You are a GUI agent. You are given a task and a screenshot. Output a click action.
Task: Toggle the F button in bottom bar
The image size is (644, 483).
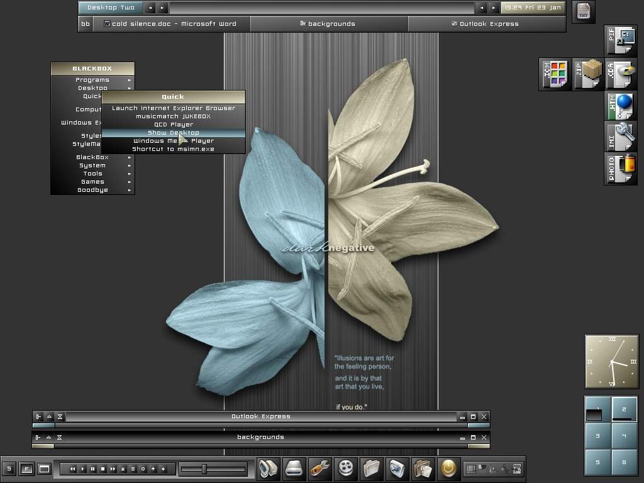(26, 469)
